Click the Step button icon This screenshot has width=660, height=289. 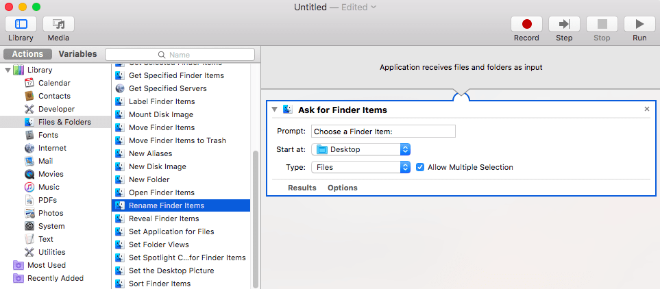tap(564, 25)
